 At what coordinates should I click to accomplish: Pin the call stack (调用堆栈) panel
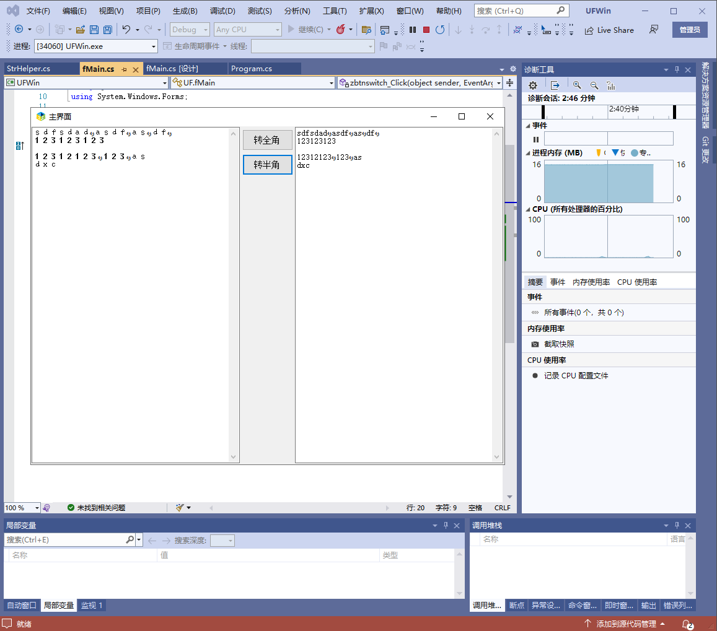click(677, 526)
